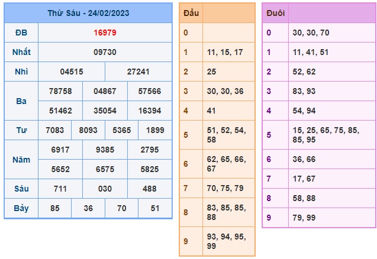Viewport: 377px width, 259px height.
Task: Select third prize number 57566
Action: 150,91
